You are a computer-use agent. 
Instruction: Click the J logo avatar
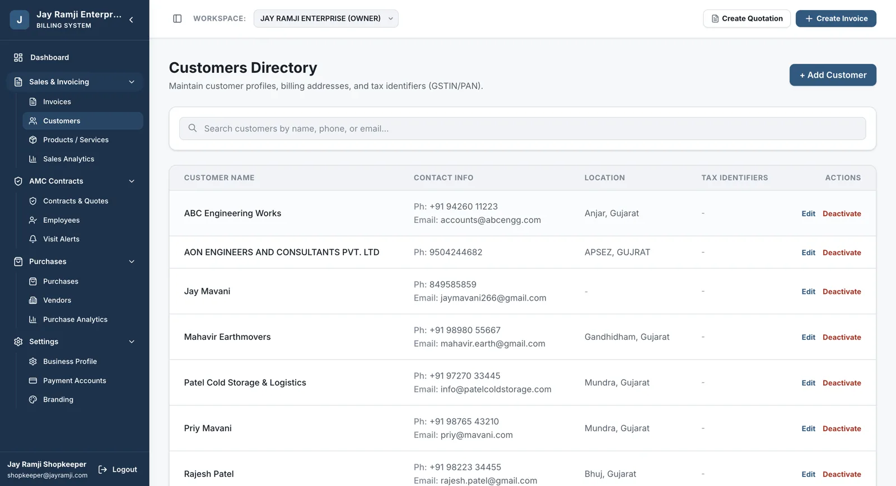click(x=20, y=20)
